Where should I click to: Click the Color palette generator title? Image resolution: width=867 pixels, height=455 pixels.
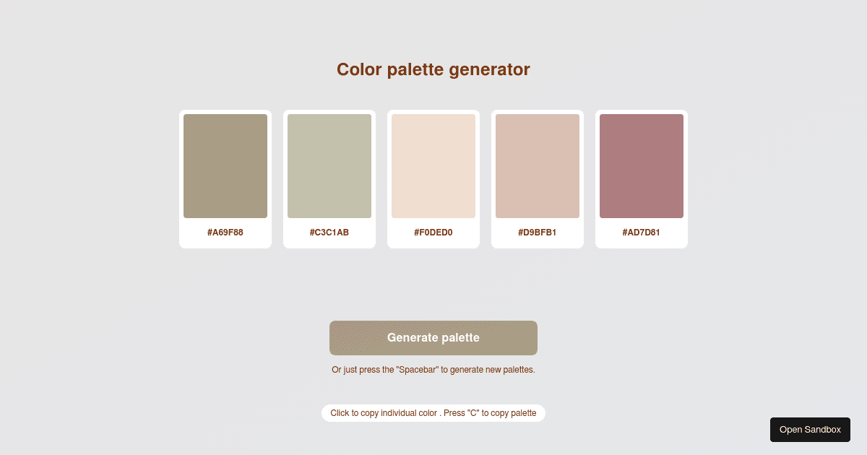coord(433,69)
